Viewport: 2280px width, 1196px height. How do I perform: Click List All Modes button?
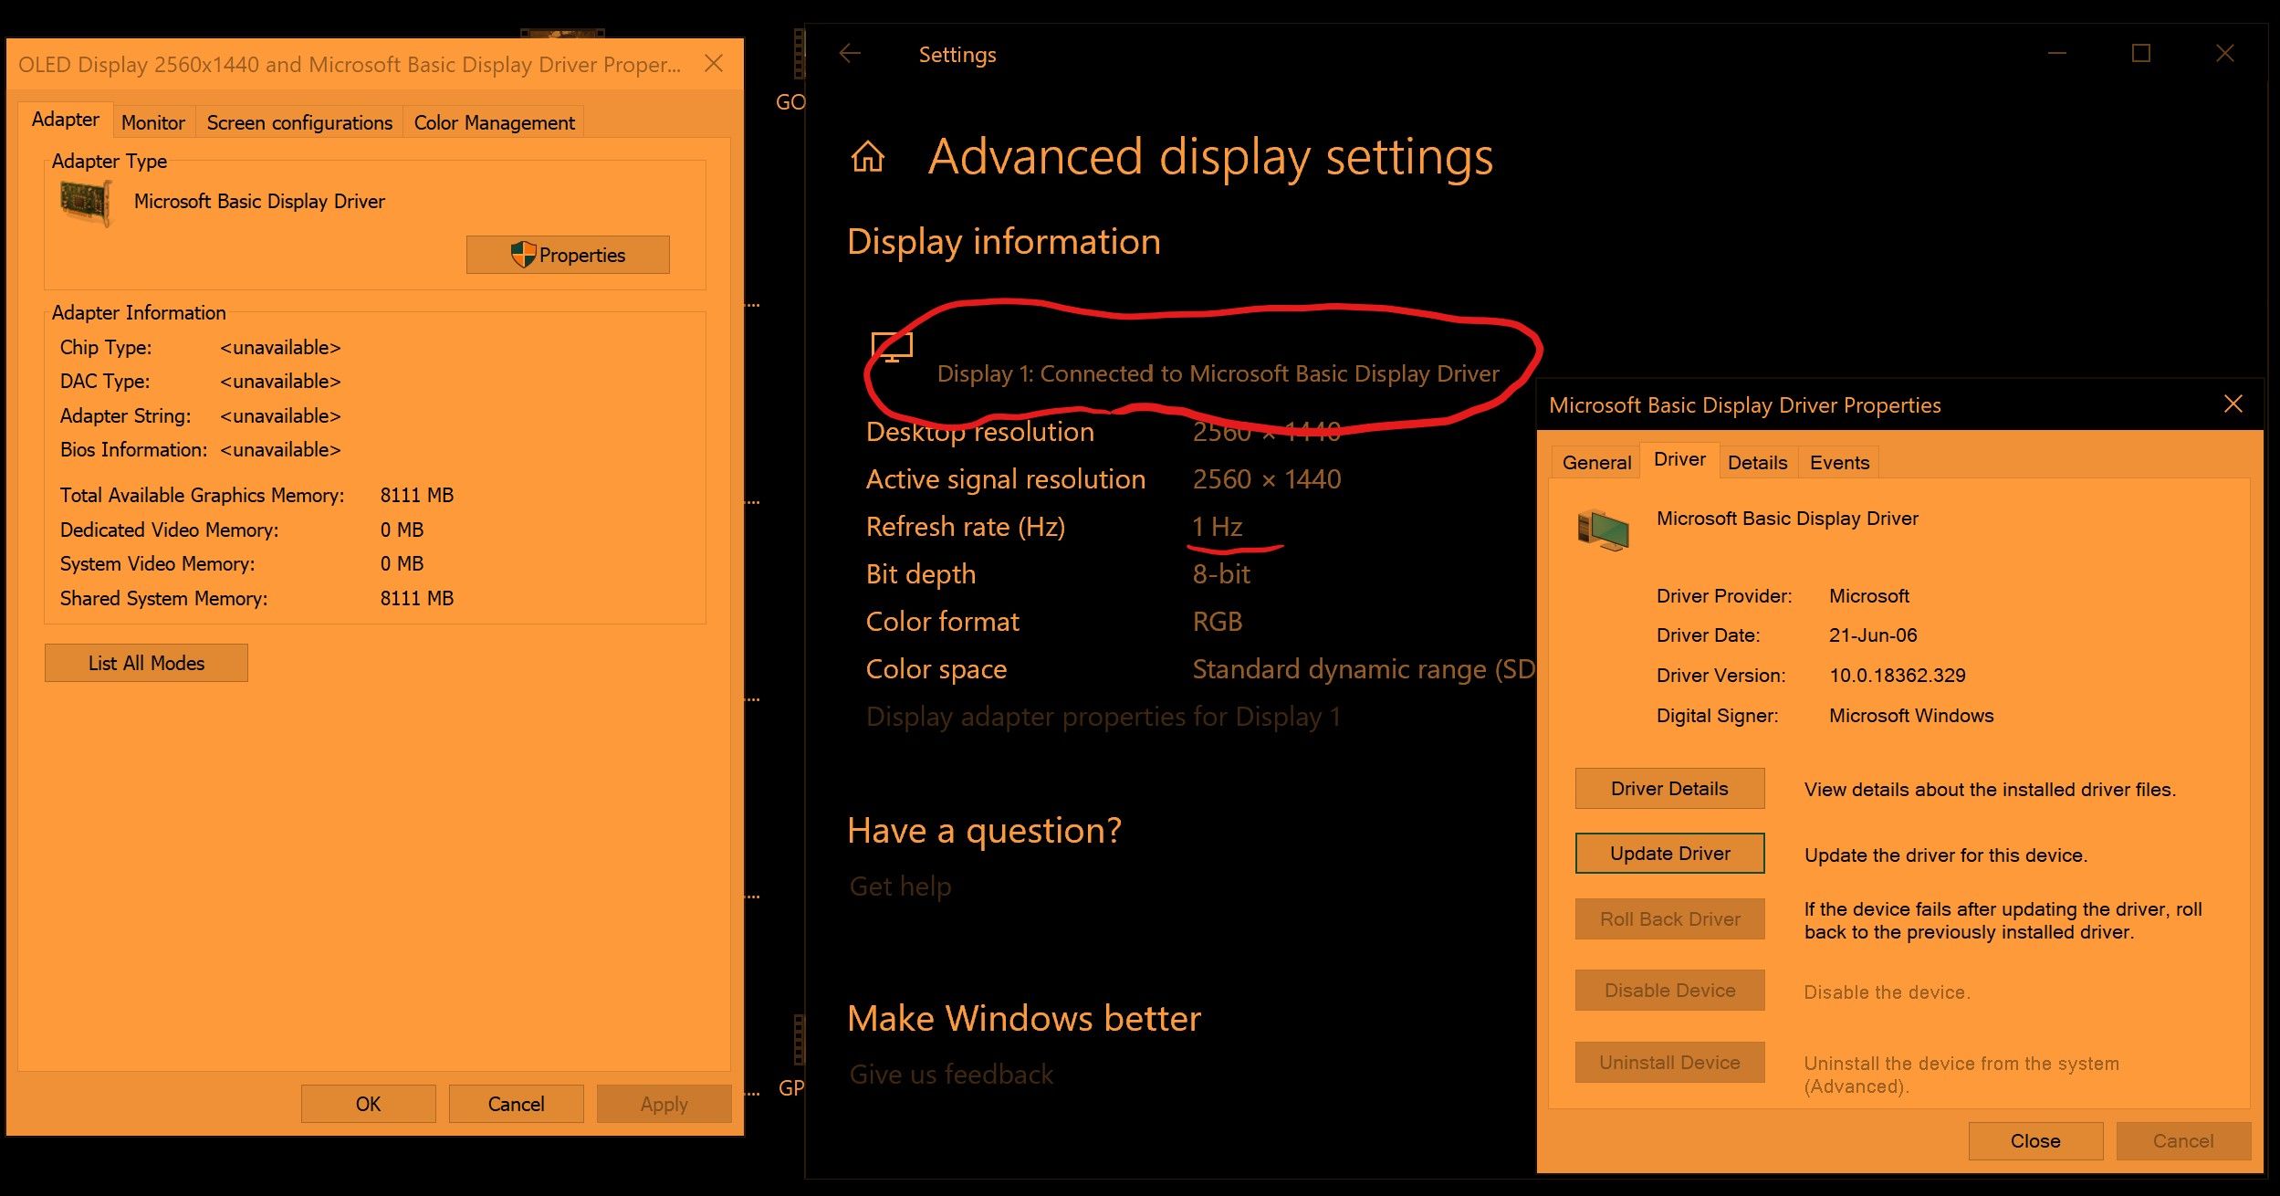tap(146, 663)
